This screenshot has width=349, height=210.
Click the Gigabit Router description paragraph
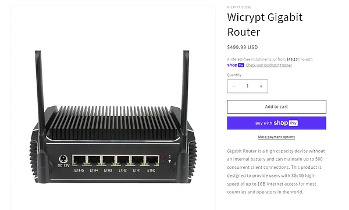276,171
